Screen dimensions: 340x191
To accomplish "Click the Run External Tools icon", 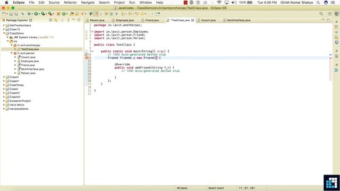I will pyautogui.click(x=50, y=14).
